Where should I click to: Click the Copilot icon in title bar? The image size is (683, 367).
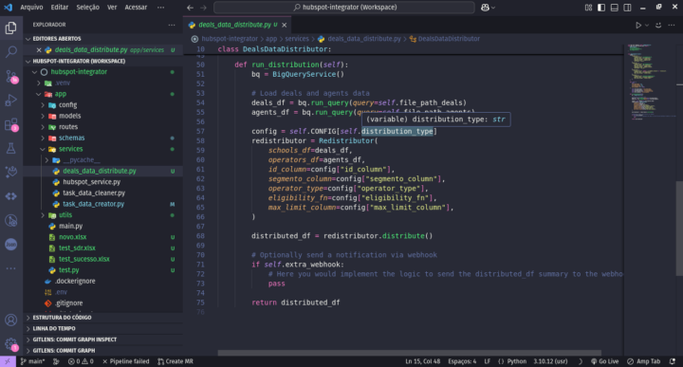coord(485,8)
